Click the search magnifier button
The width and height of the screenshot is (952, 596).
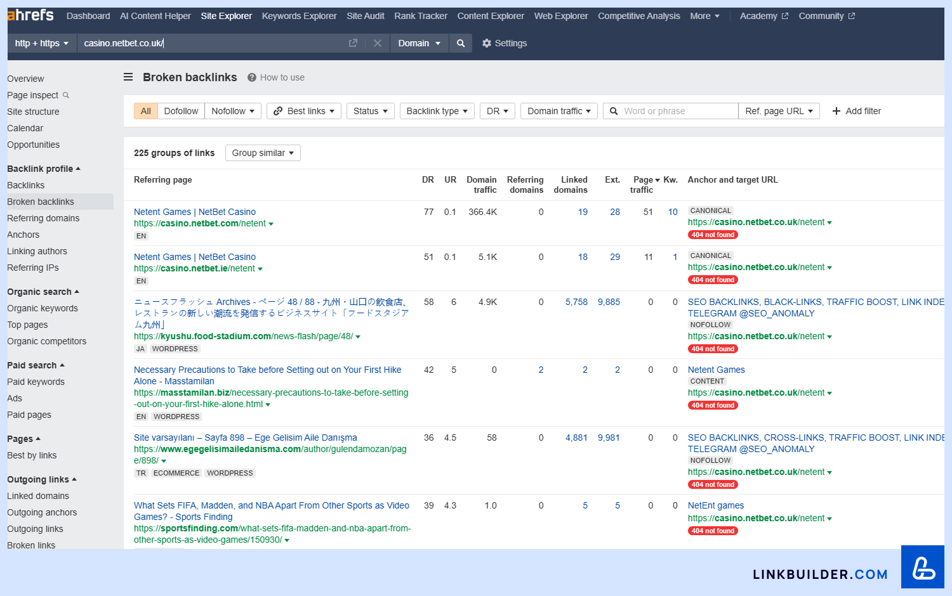461,43
